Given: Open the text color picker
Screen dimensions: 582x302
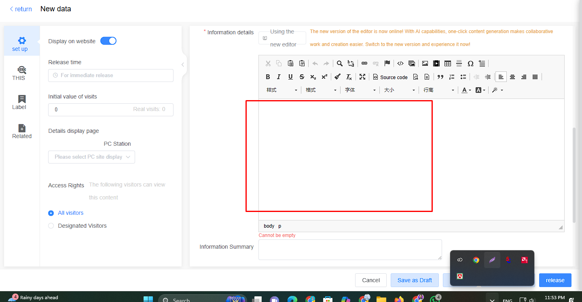Looking at the screenshot, I should pyautogui.click(x=466, y=90).
